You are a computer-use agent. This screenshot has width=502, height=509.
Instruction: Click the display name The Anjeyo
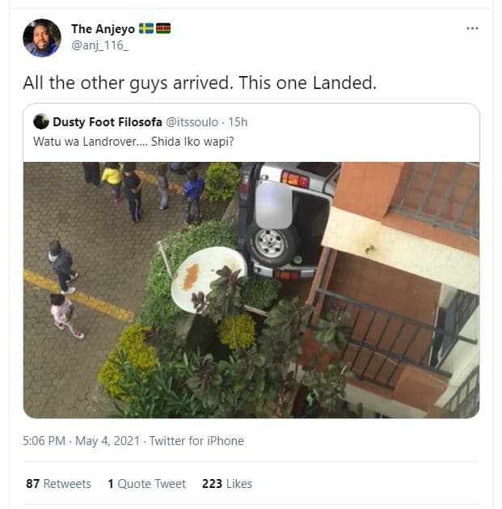point(103,29)
